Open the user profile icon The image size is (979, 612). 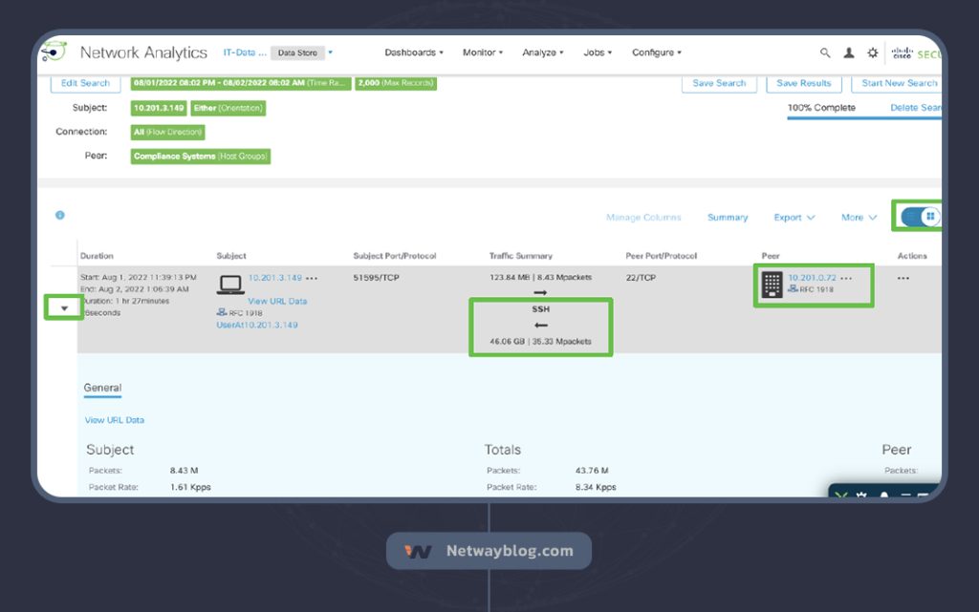point(849,53)
